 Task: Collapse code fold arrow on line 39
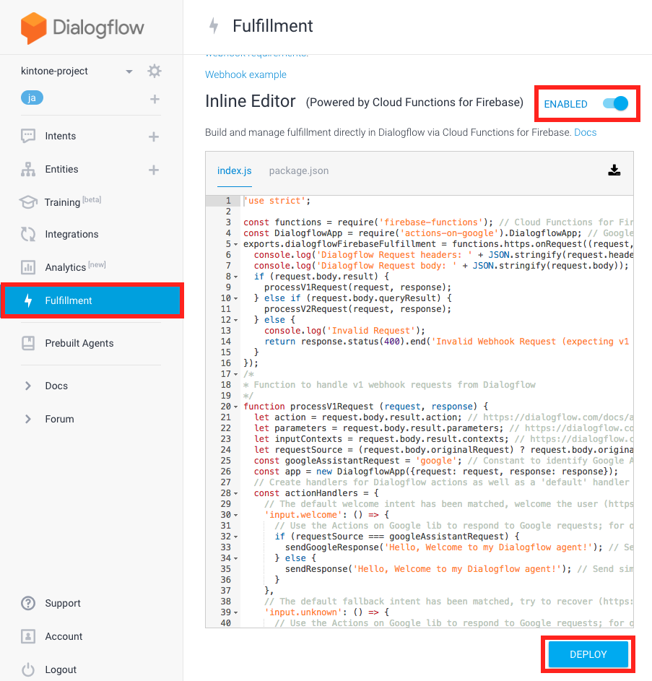(236, 612)
